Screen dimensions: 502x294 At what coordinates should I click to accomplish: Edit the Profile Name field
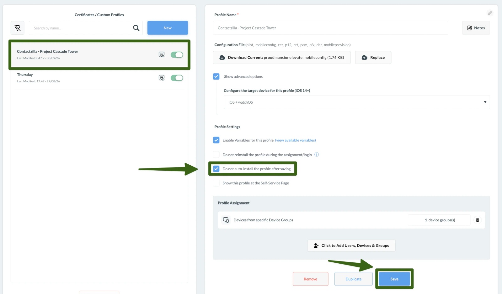point(330,28)
